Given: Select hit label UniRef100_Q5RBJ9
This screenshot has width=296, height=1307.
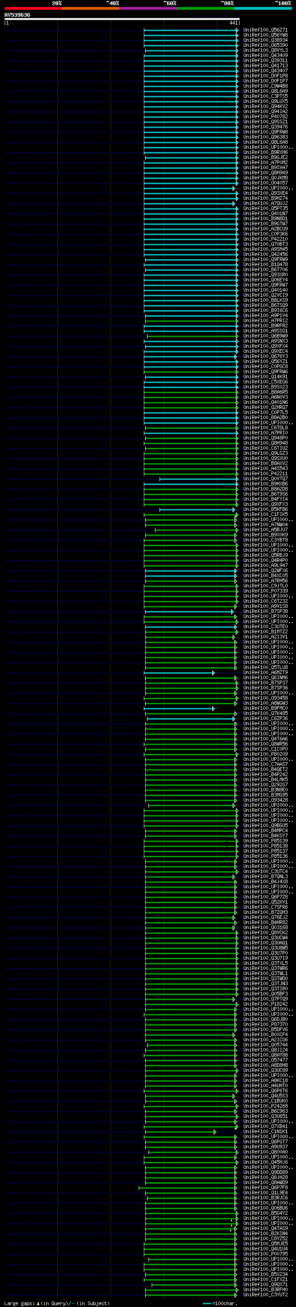Looking at the screenshot, I should [x=265, y=555].
